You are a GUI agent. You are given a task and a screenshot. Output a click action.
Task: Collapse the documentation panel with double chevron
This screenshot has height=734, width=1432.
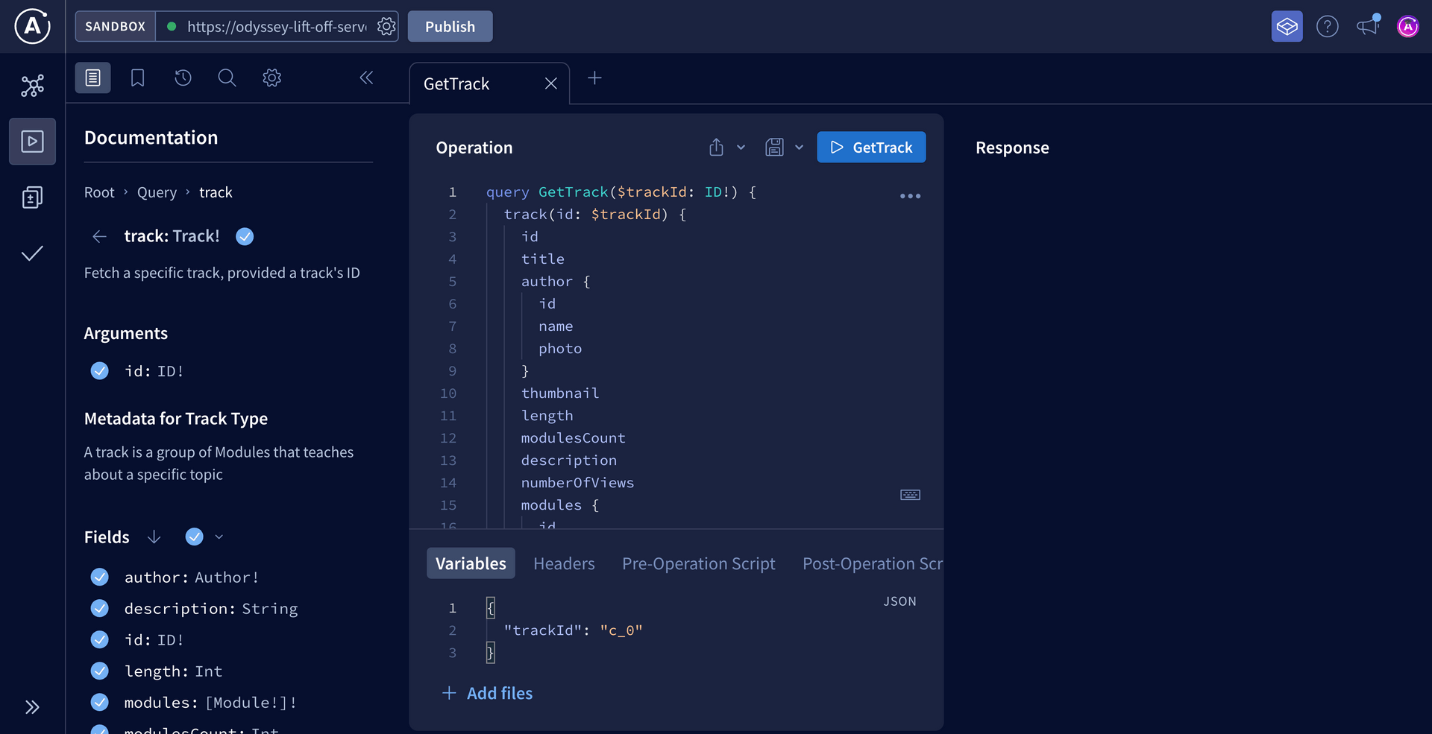click(365, 77)
